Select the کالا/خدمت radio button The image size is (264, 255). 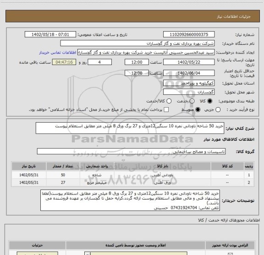169,101
